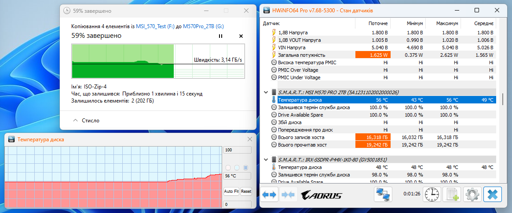Click the graph minimum value field showing 0

(x=237, y=205)
